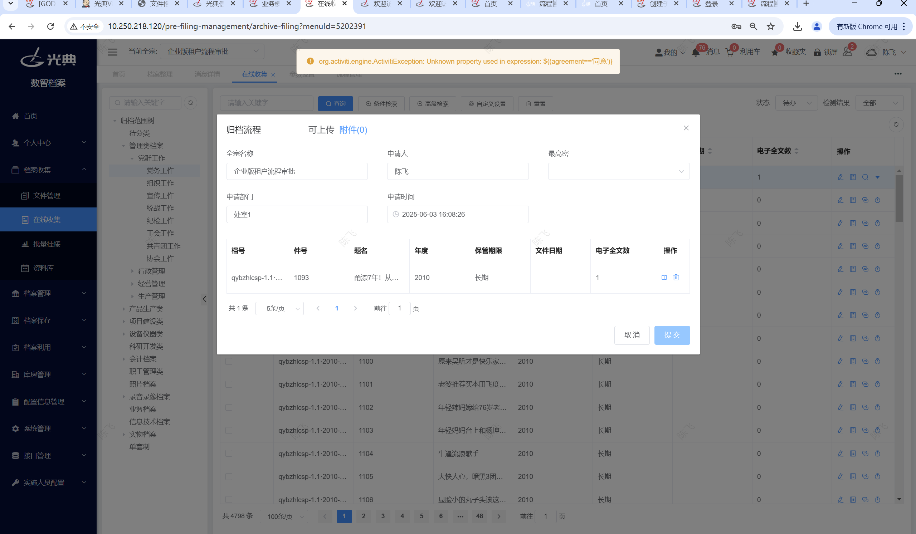Open the 我的 dropdown menu
The width and height of the screenshot is (916, 534).
click(670, 52)
